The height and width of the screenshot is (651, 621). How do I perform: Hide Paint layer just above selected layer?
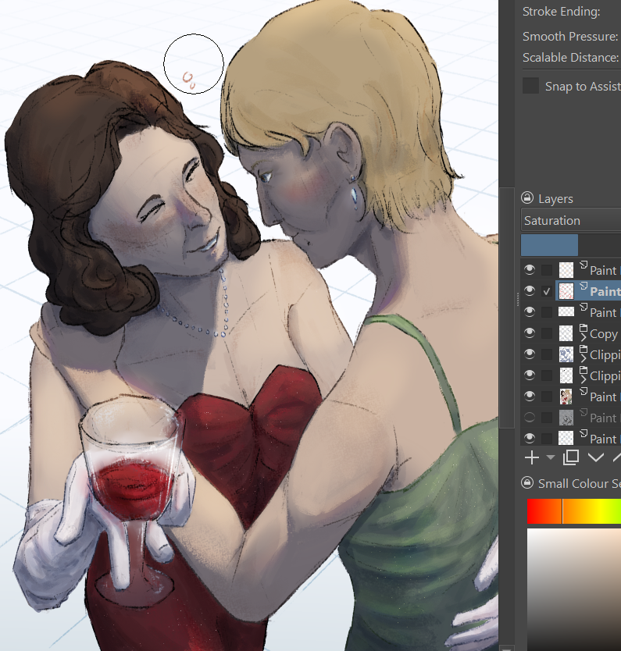[529, 270]
